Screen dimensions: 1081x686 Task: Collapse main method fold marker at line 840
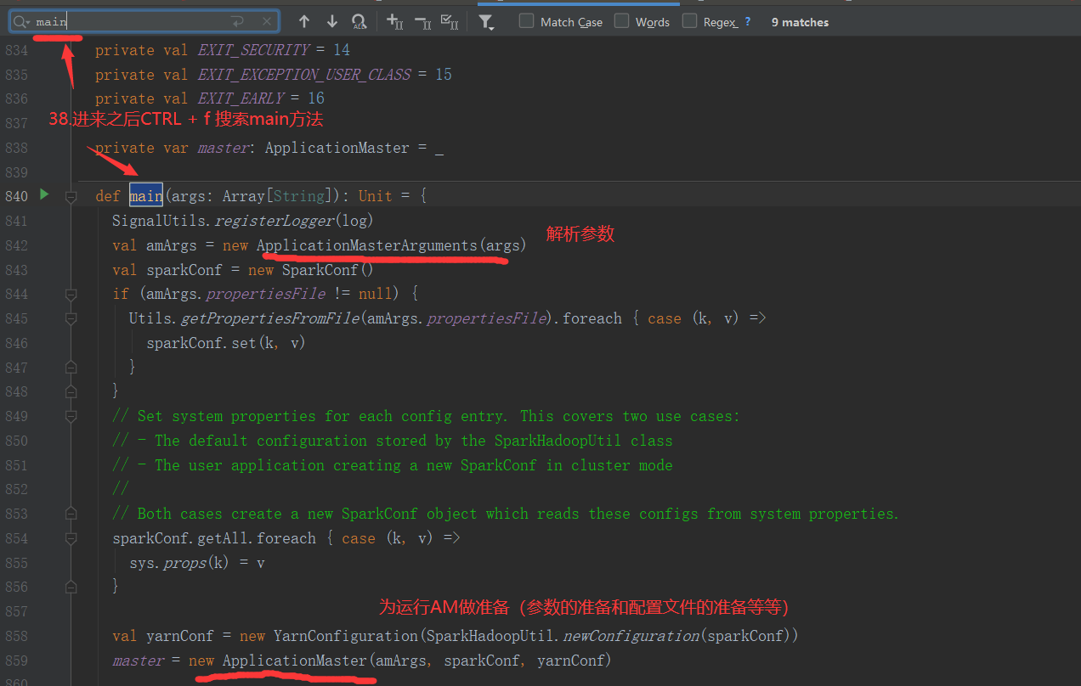coord(71,196)
